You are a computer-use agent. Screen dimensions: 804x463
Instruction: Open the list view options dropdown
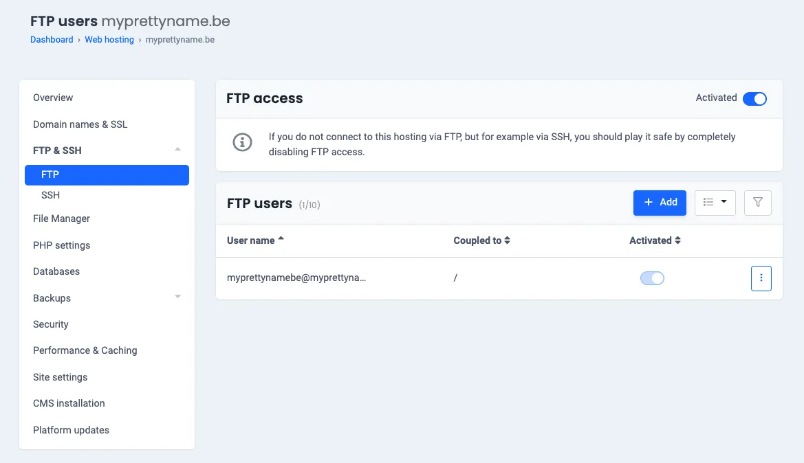715,203
